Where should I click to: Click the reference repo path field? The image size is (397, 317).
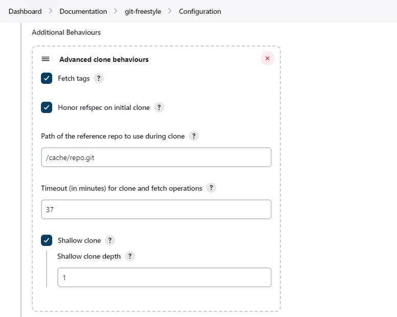coord(156,157)
